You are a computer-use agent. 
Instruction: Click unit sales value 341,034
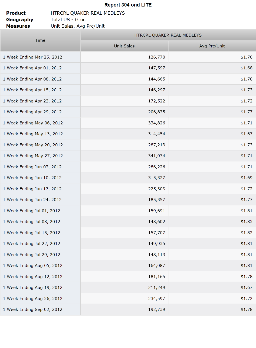pos(157,156)
